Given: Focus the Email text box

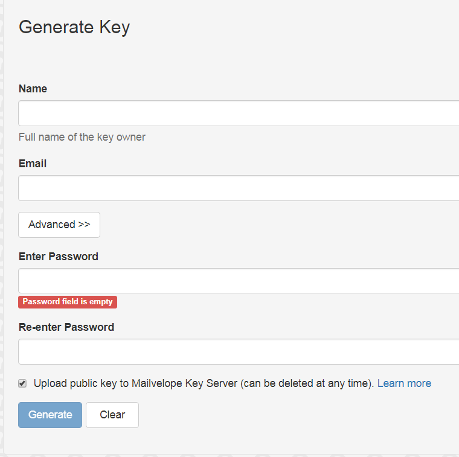Looking at the screenshot, I should [239, 188].
